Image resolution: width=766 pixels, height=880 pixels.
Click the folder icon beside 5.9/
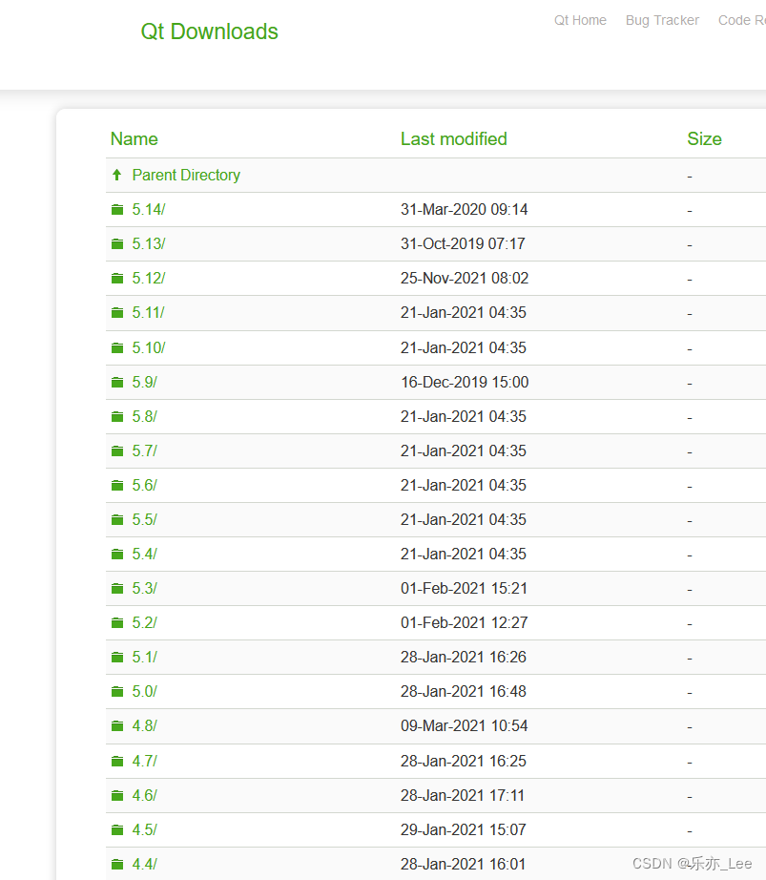tap(117, 382)
